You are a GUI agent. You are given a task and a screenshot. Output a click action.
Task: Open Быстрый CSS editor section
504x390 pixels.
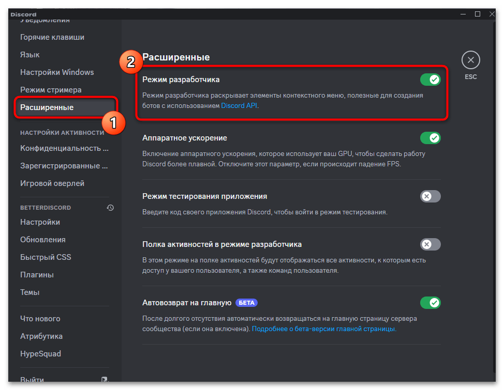pos(46,257)
